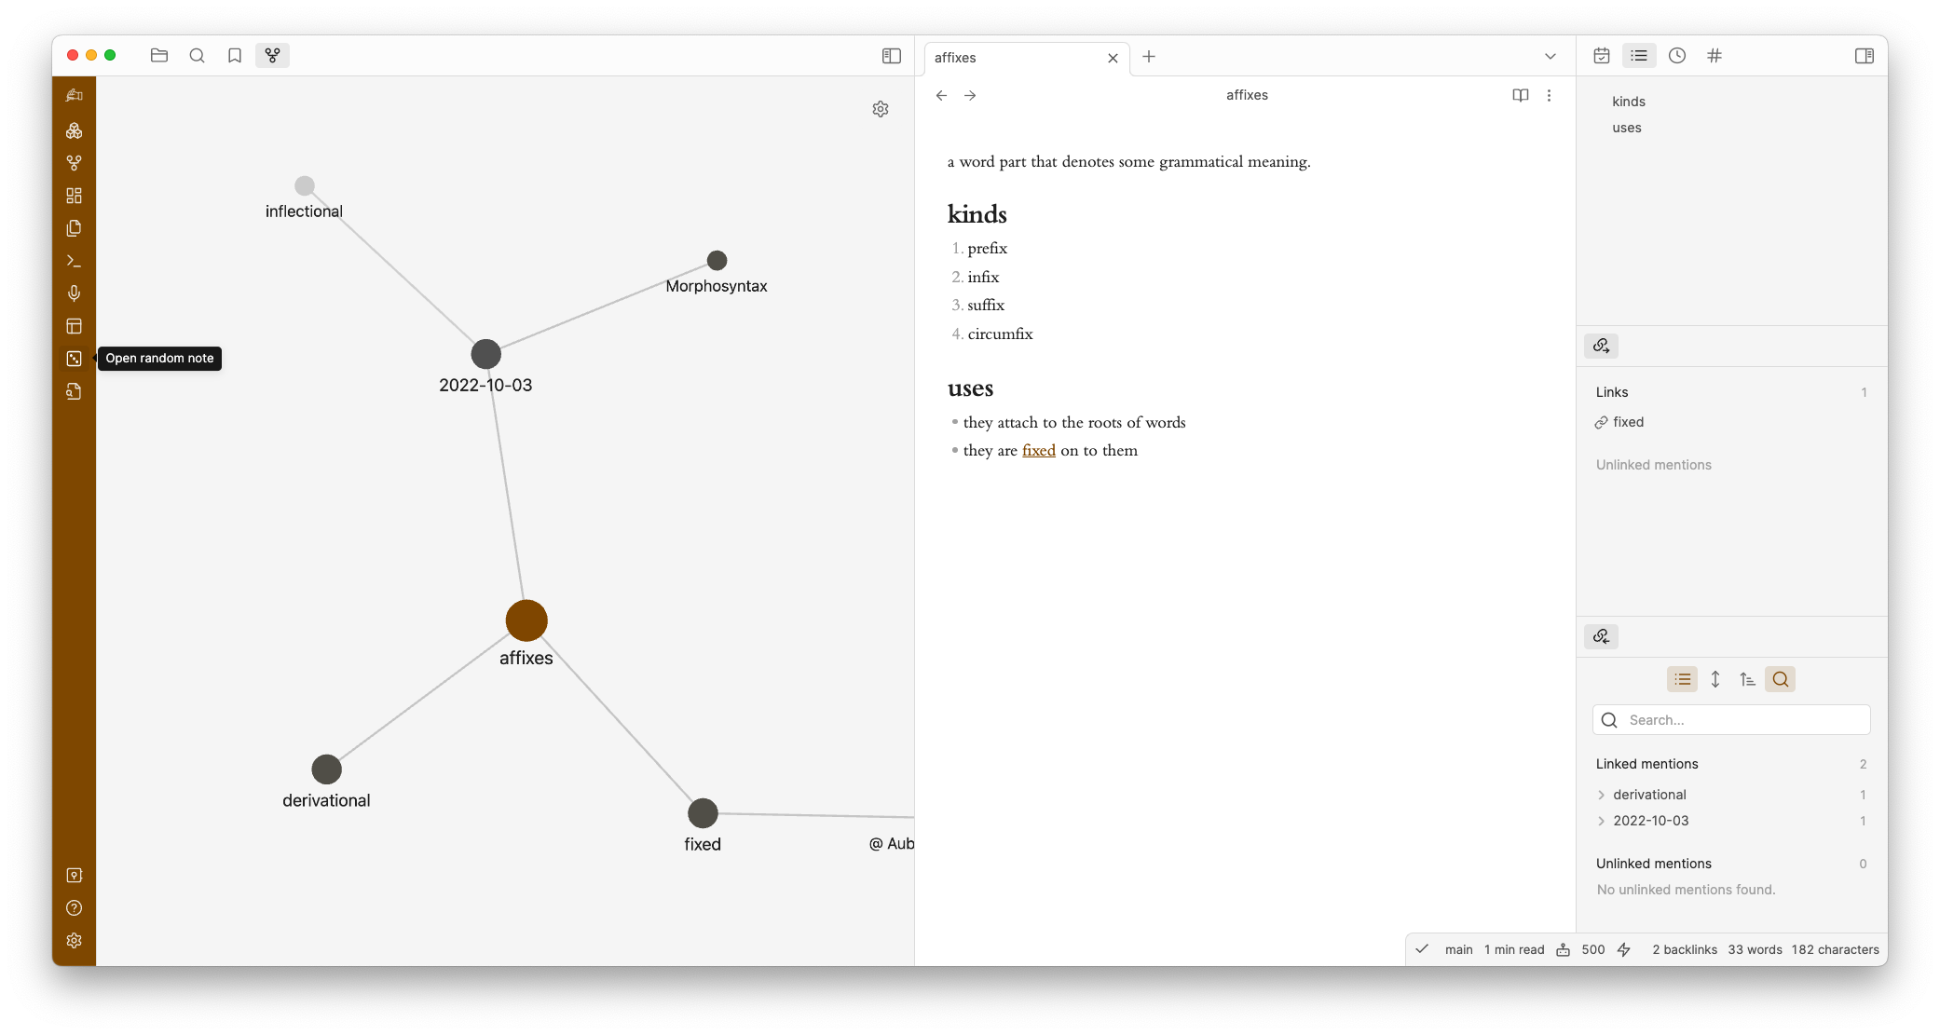1940x1035 pixels.
Task: Open the bookmarks pane icon
Action: tap(235, 56)
